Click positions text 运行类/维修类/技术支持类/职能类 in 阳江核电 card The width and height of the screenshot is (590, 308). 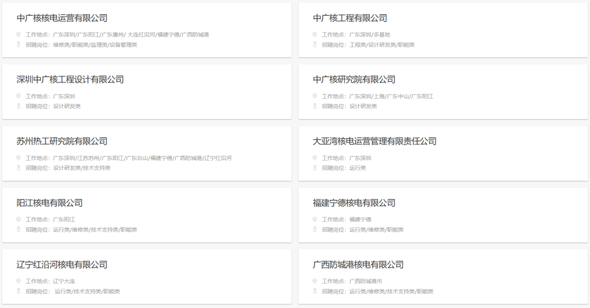point(95,230)
